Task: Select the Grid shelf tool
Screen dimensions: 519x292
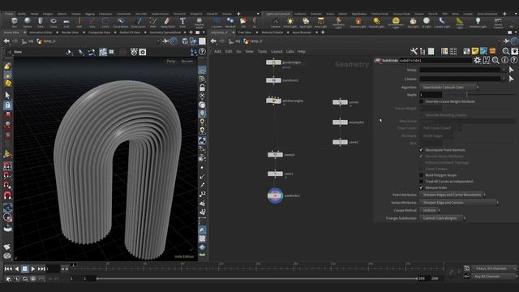Action: [66, 23]
